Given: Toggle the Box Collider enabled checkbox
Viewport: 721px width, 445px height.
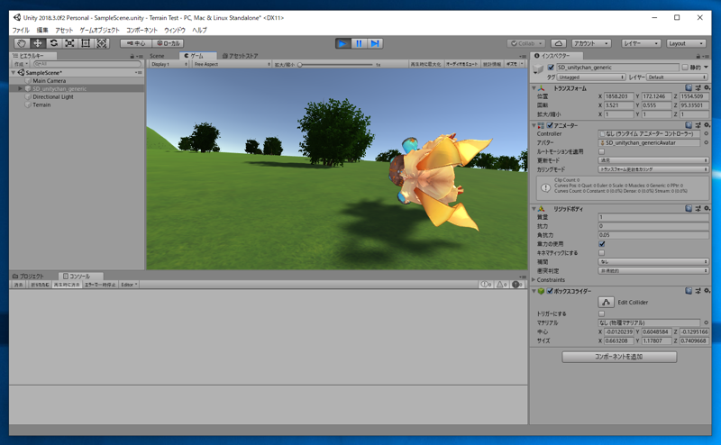Looking at the screenshot, I should click(550, 291).
